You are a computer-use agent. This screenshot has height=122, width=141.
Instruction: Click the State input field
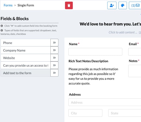(x=125, y=113)
